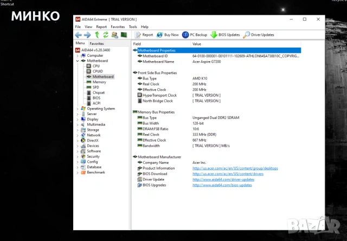347x241 pixels.
Task: Collapse the Motherboard tree node
Action: [x=78, y=61]
